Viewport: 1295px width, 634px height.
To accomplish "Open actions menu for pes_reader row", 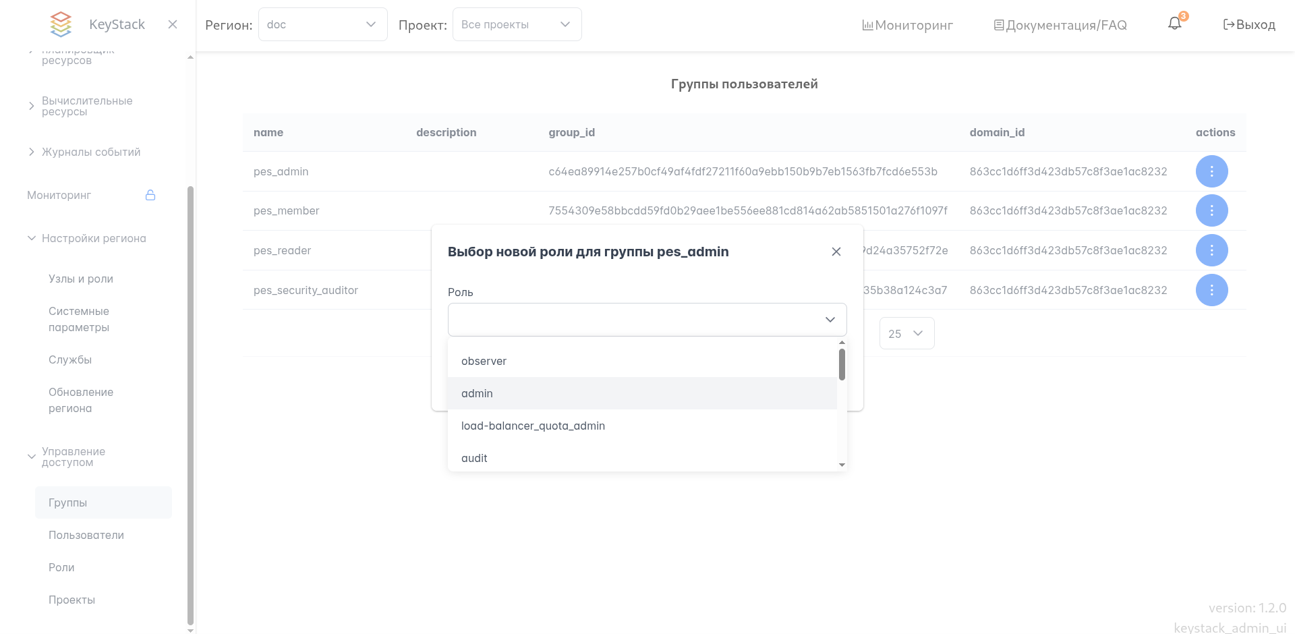I will tap(1211, 250).
